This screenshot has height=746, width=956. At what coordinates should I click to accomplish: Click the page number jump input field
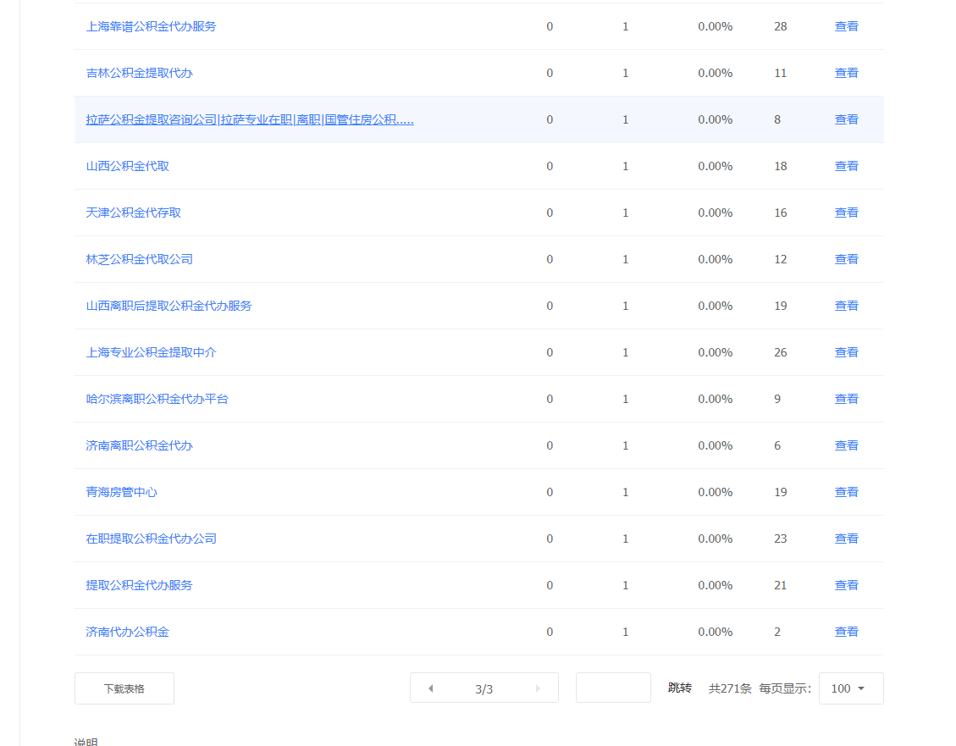coord(613,688)
